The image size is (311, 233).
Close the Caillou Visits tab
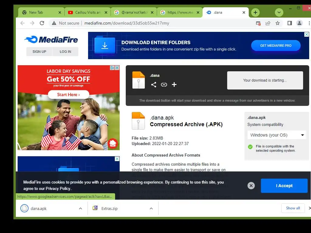pyautogui.click(x=106, y=12)
